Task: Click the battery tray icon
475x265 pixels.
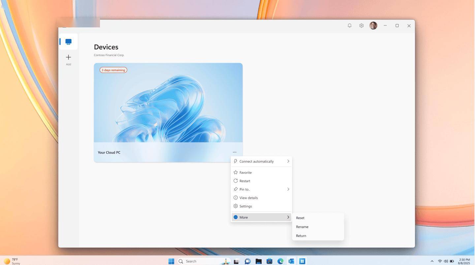Action: [x=452, y=261]
